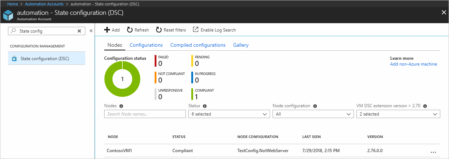Image resolution: width=449 pixels, height=159 pixels.
Task: Click the green configuration status donut chart
Action: 122,79
